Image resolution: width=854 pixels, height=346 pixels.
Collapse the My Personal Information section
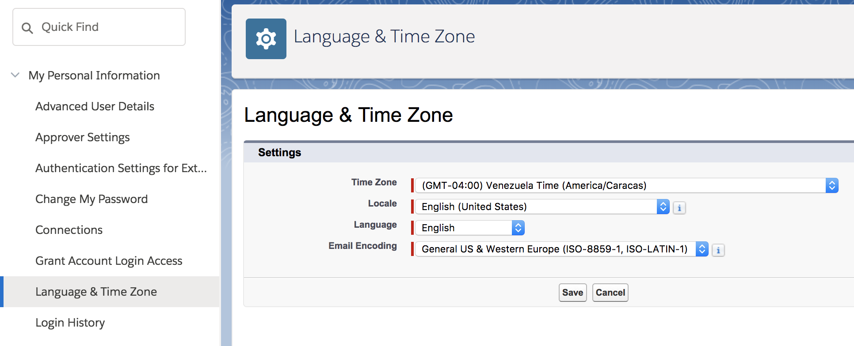[x=15, y=75]
